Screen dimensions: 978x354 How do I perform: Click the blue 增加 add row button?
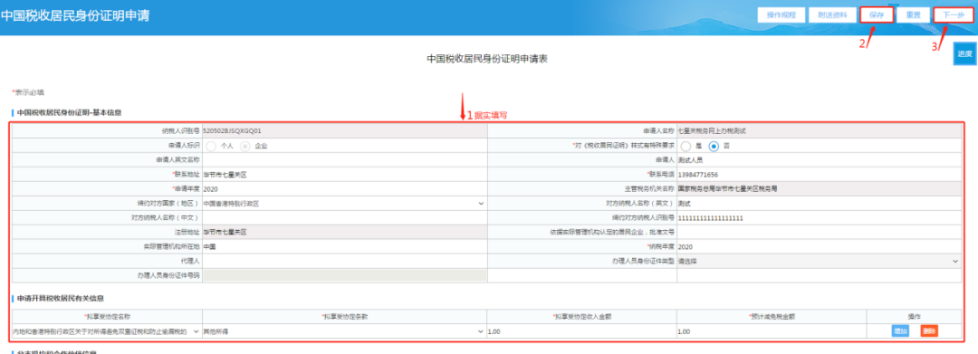[x=900, y=331]
